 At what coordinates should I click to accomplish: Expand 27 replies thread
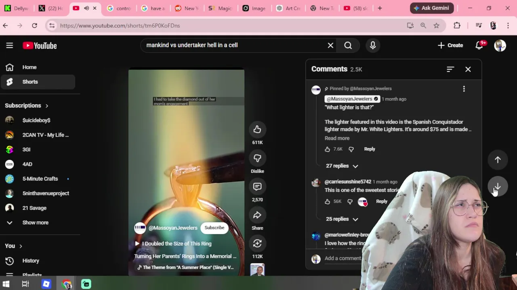342,166
